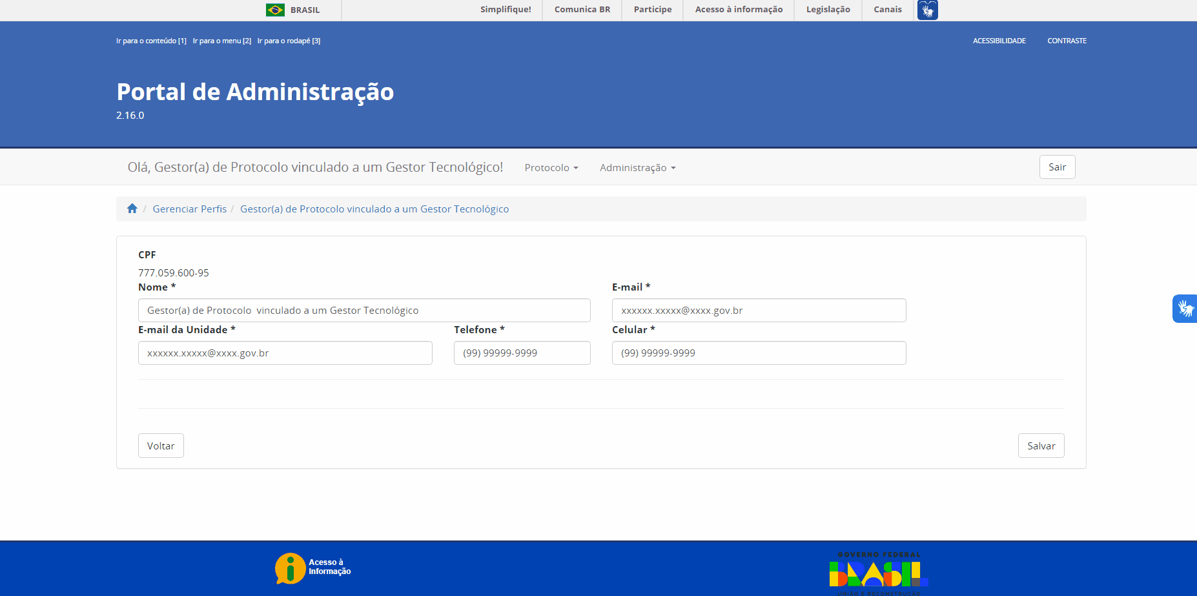1197x596 pixels.
Task: Expand the Protocolo dropdown menu
Action: [x=551, y=168]
